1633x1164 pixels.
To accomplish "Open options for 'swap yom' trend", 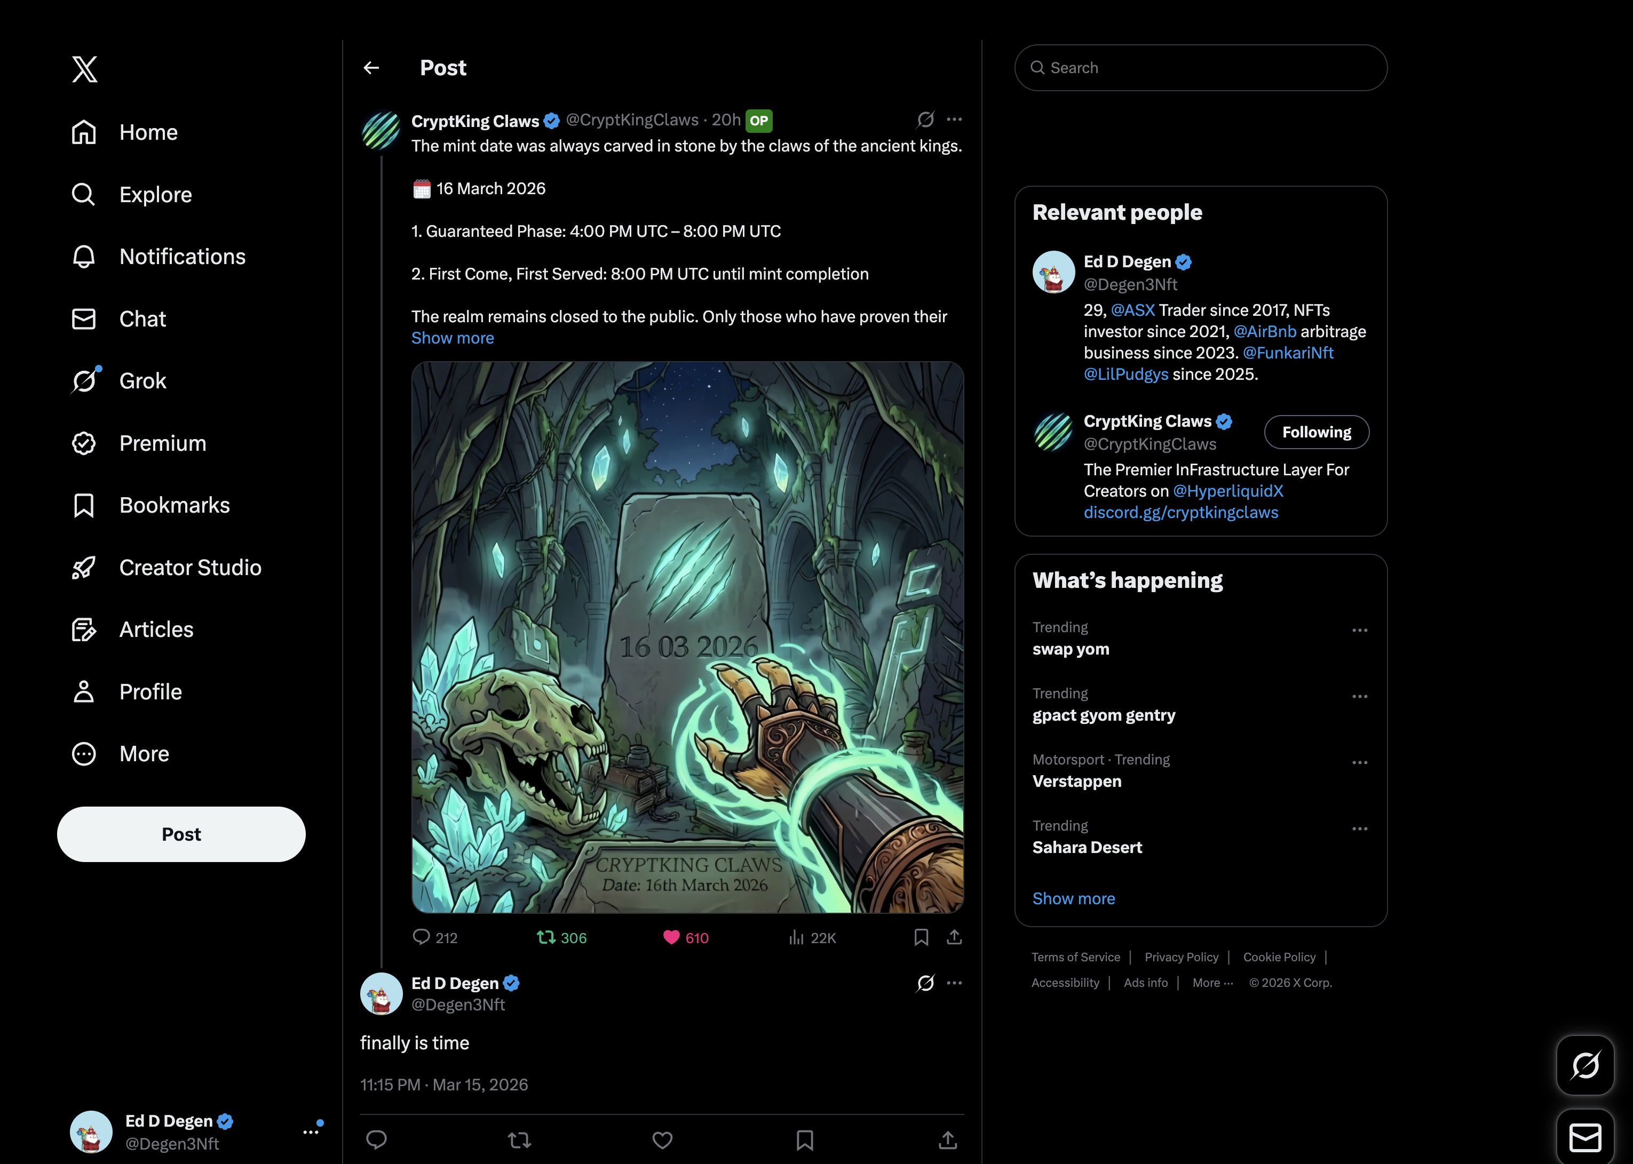I will point(1360,631).
